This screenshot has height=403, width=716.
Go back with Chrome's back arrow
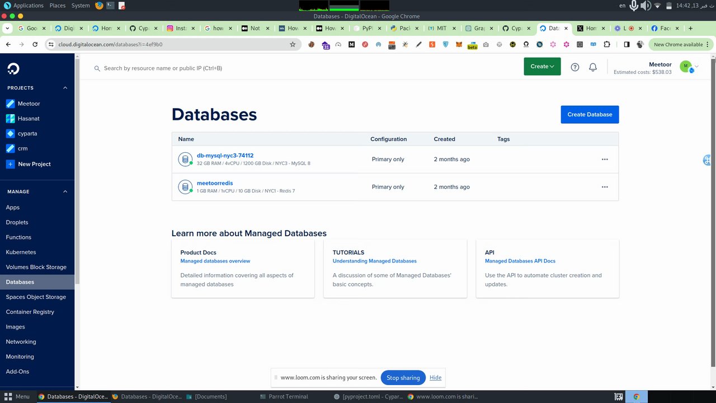click(x=8, y=44)
